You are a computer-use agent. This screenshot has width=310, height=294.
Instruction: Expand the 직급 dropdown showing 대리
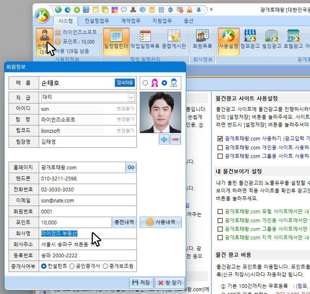[131, 97]
